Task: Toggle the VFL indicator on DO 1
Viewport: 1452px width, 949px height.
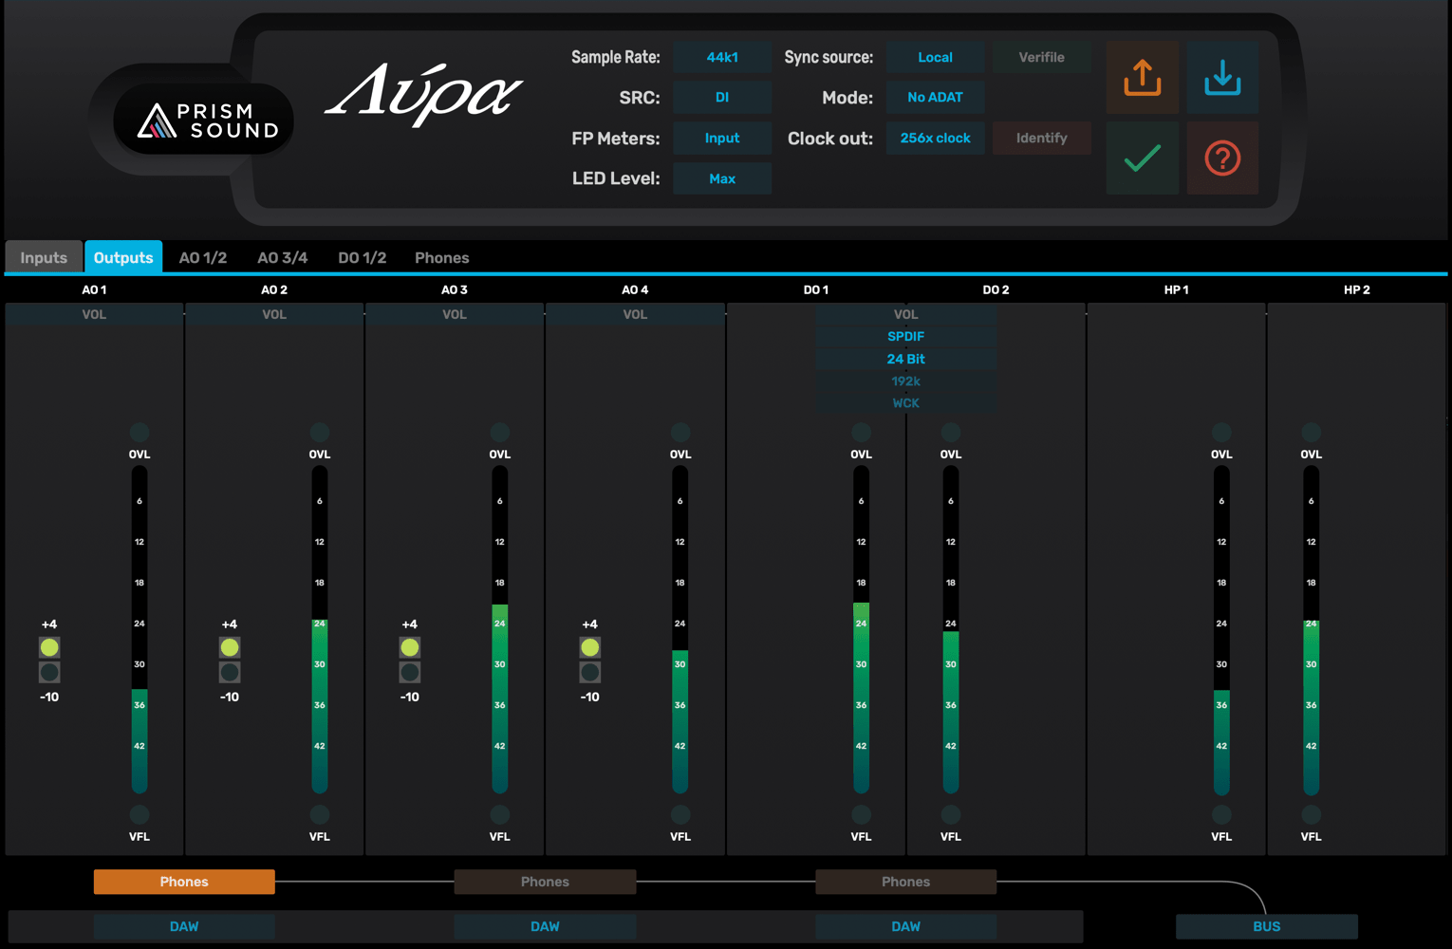Action: pos(861,814)
